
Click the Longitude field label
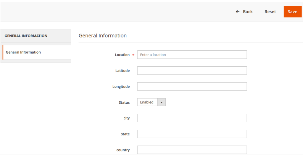121,87
